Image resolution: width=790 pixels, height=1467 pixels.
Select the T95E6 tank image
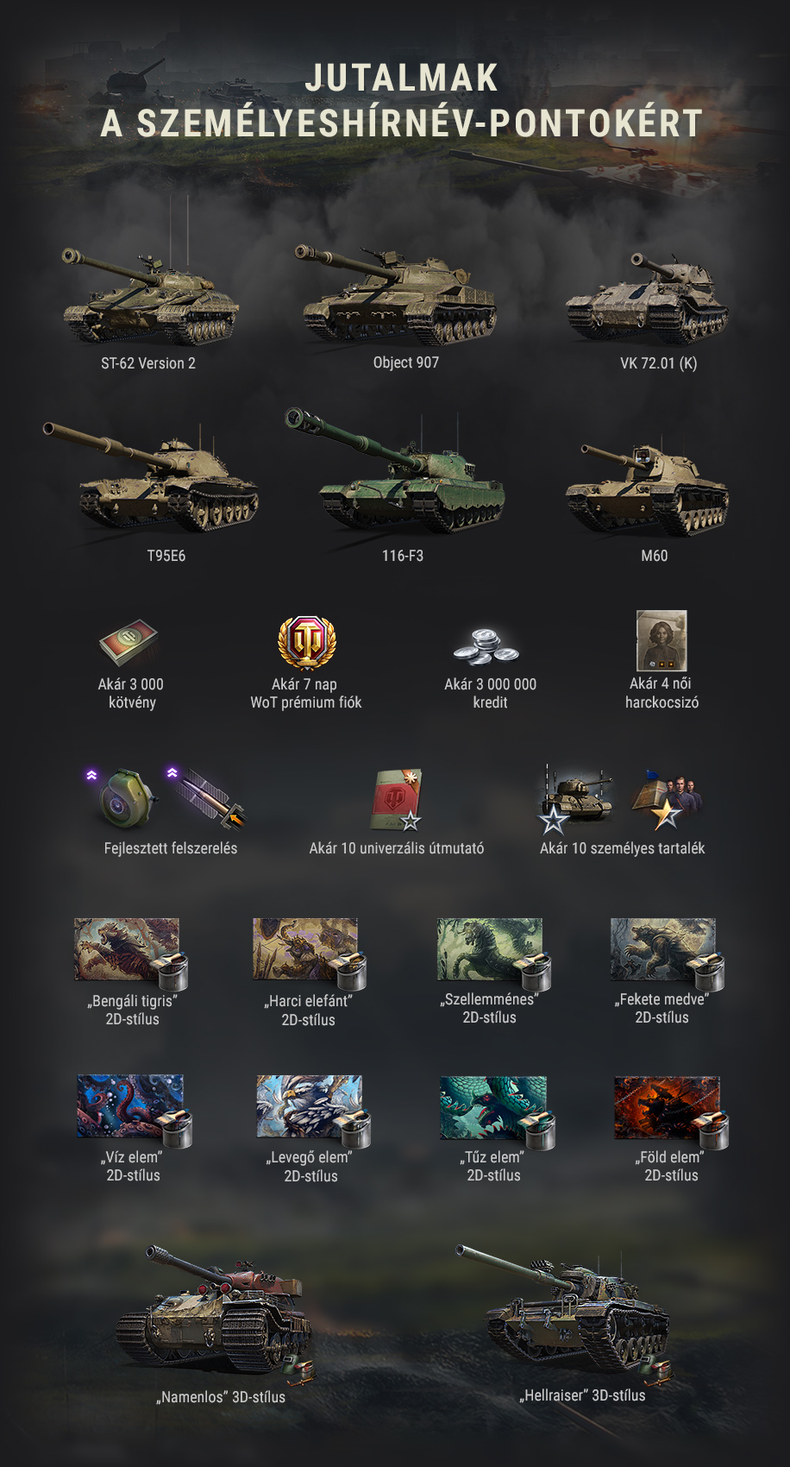coord(151,477)
